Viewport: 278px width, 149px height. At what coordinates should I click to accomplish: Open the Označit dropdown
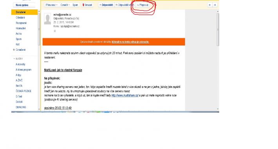(65, 5)
